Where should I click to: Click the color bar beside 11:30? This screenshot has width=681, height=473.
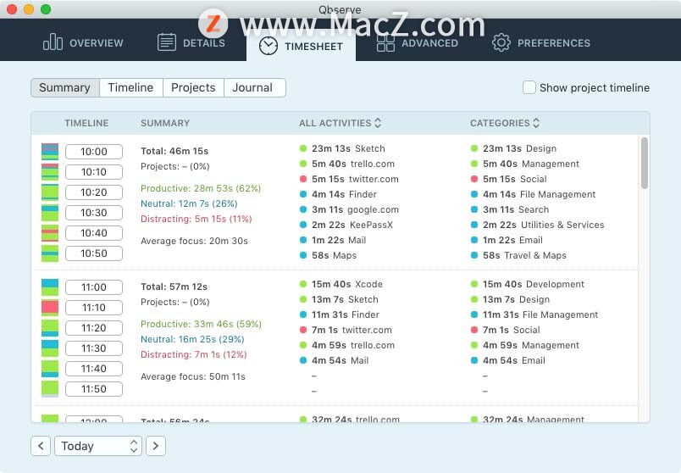click(50, 348)
